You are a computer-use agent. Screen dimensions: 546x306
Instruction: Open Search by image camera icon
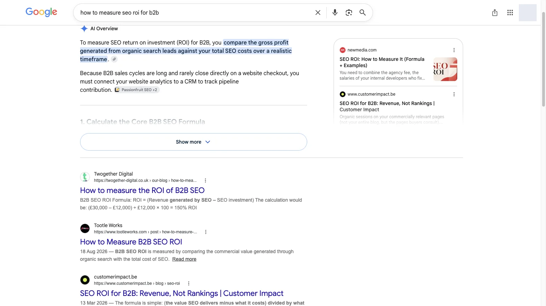(349, 13)
